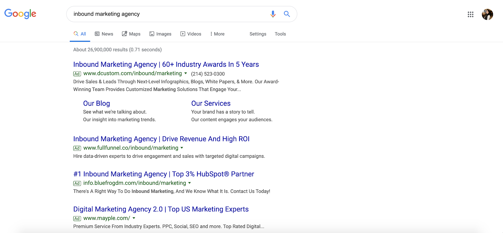Open the Google apps grid

pos(470,14)
